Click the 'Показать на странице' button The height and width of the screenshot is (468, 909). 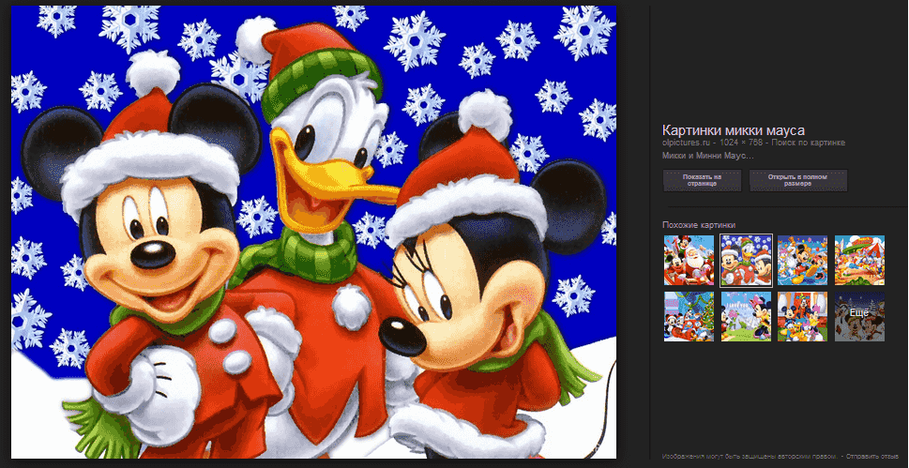(702, 180)
